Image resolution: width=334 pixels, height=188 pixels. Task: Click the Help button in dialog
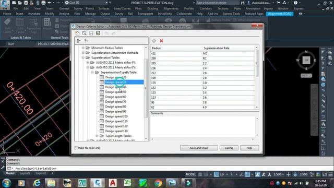click(249, 148)
